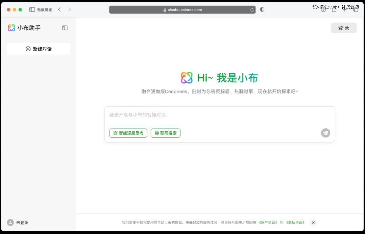Click the Safari sidebar toggle icon
The height and width of the screenshot is (234, 365).
click(x=32, y=9)
